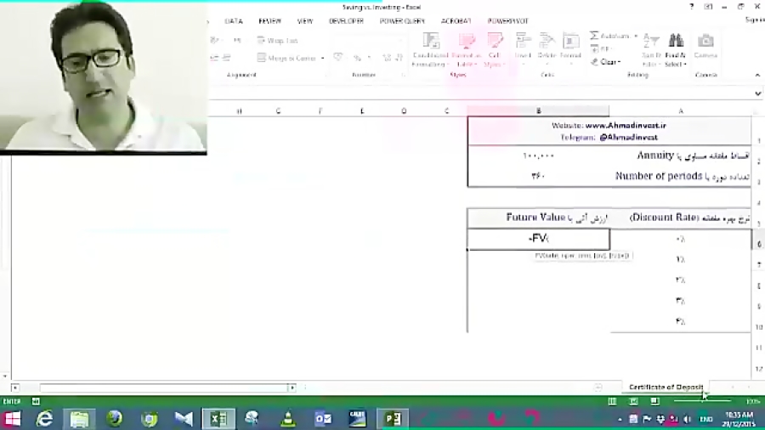Click the Fill icon in Editing
The width and height of the screenshot is (765, 430).
[x=594, y=48]
